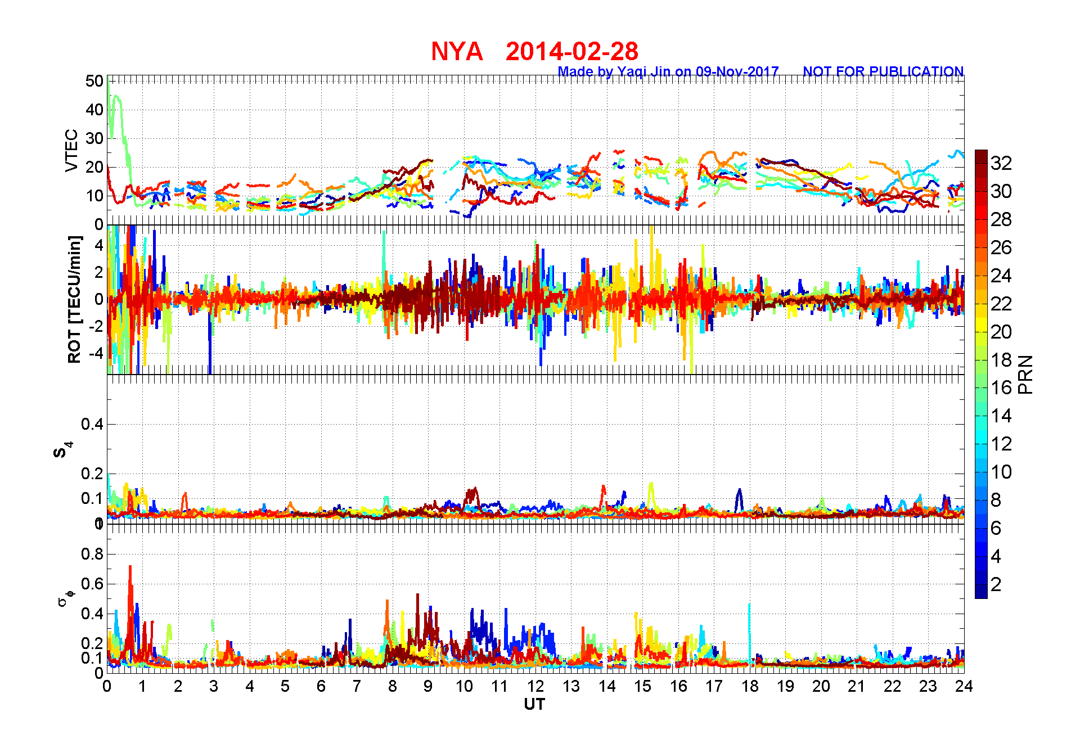Click the colorbar tick label "14"

(1001, 416)
